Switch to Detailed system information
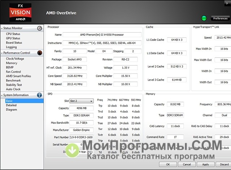Viewport: 231px width, 170px height. [x=11, y=105]
